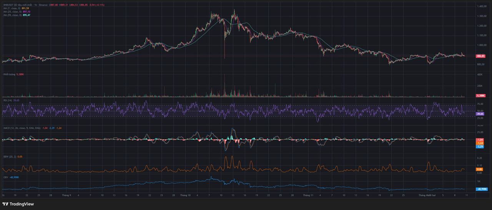
Task: Click the Tháng 11 date on time axis
Action: [x=308, y=195]
